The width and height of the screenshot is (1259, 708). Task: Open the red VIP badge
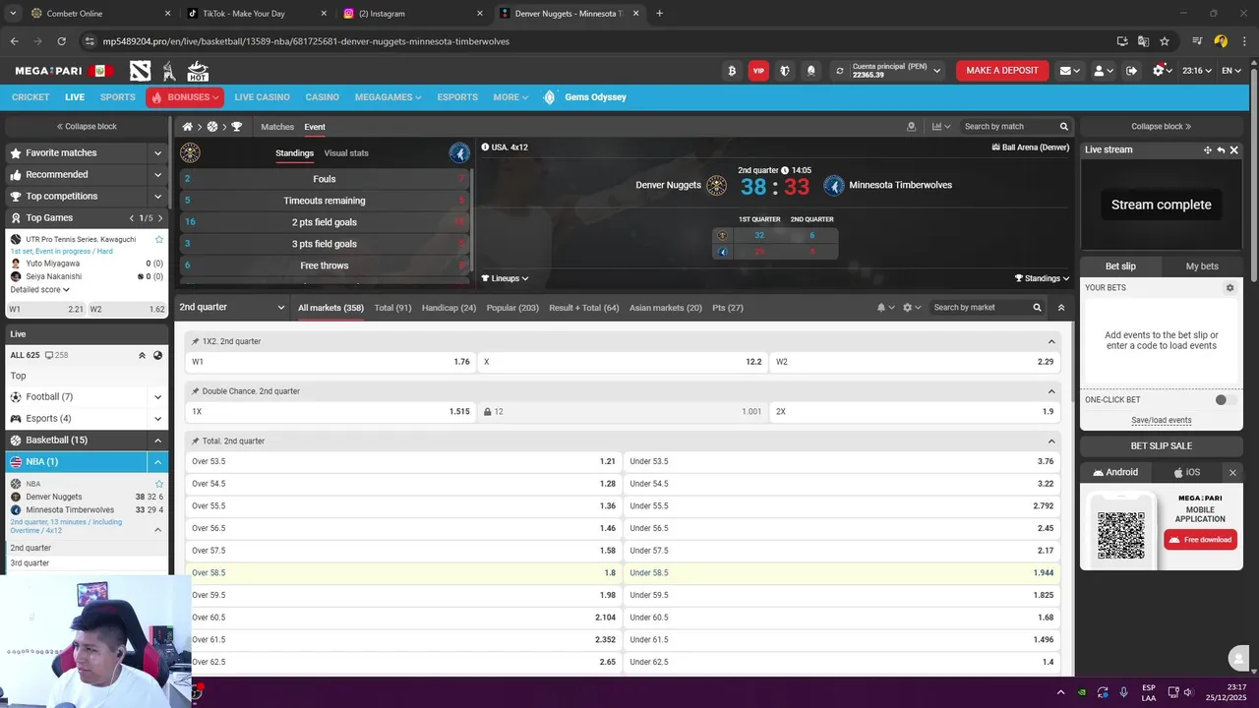758,71
